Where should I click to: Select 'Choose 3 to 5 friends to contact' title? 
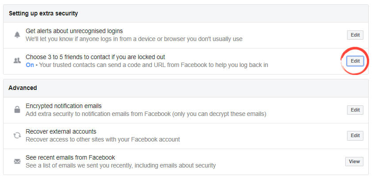coord(95,57)
